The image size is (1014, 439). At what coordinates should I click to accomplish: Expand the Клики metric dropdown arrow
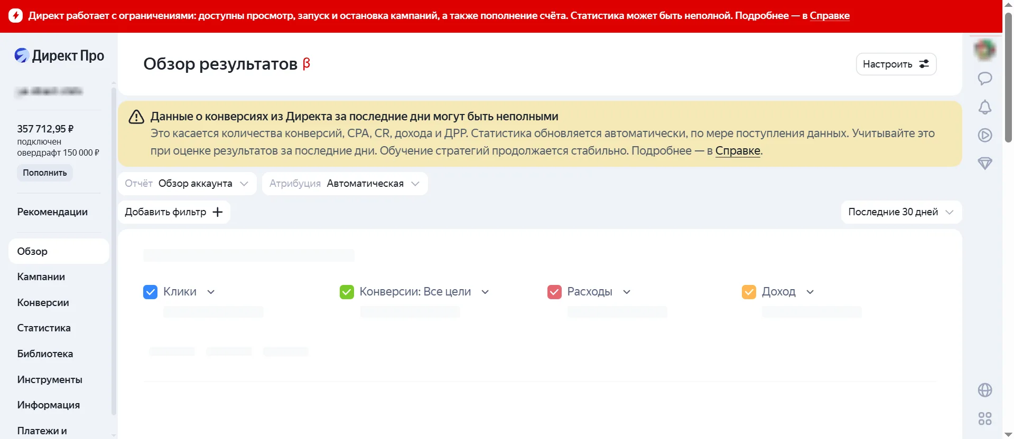pyautogui.click(x=211, y=292)
